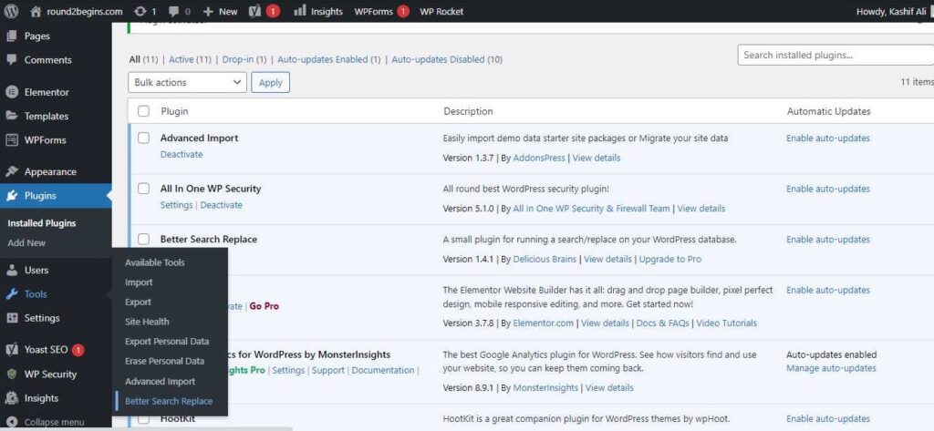Select Site Health in Tools submenu
The height and width of the screenshot is (431, 934).
coord(147,322)
